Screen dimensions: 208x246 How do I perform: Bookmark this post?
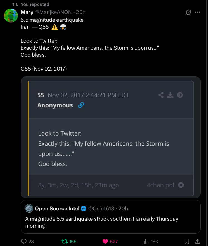tap(187, 241)
